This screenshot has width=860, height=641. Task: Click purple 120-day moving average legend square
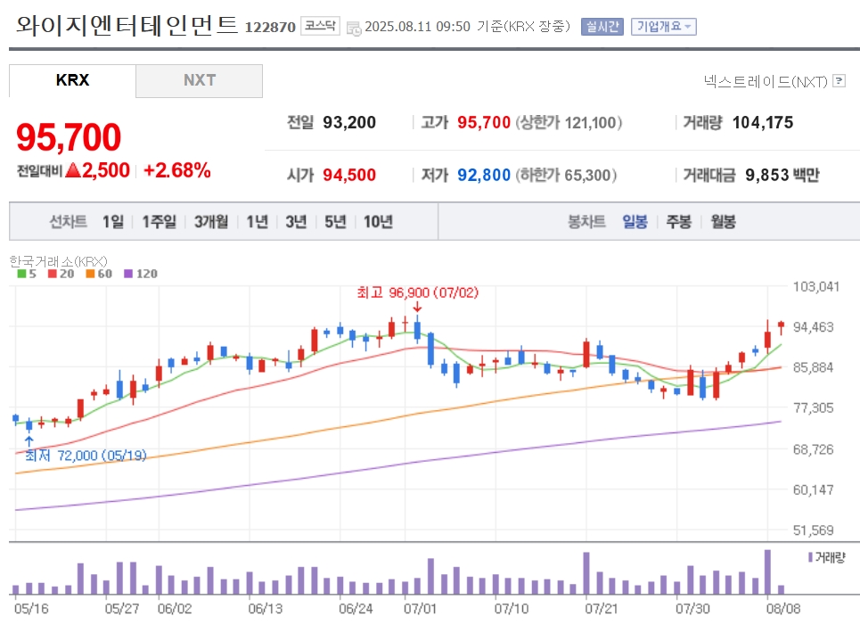pyautogui.click(x=128, y=274)
